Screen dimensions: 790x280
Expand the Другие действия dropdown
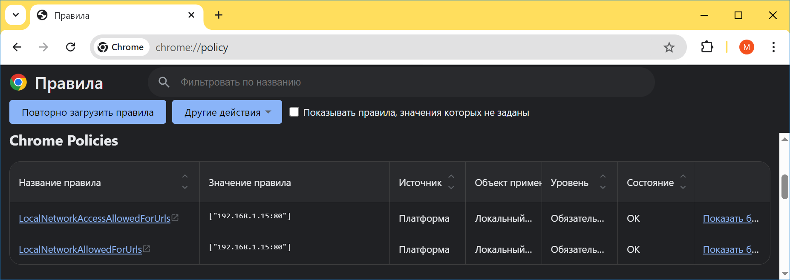pyautogui.click(x=227, y=112)
